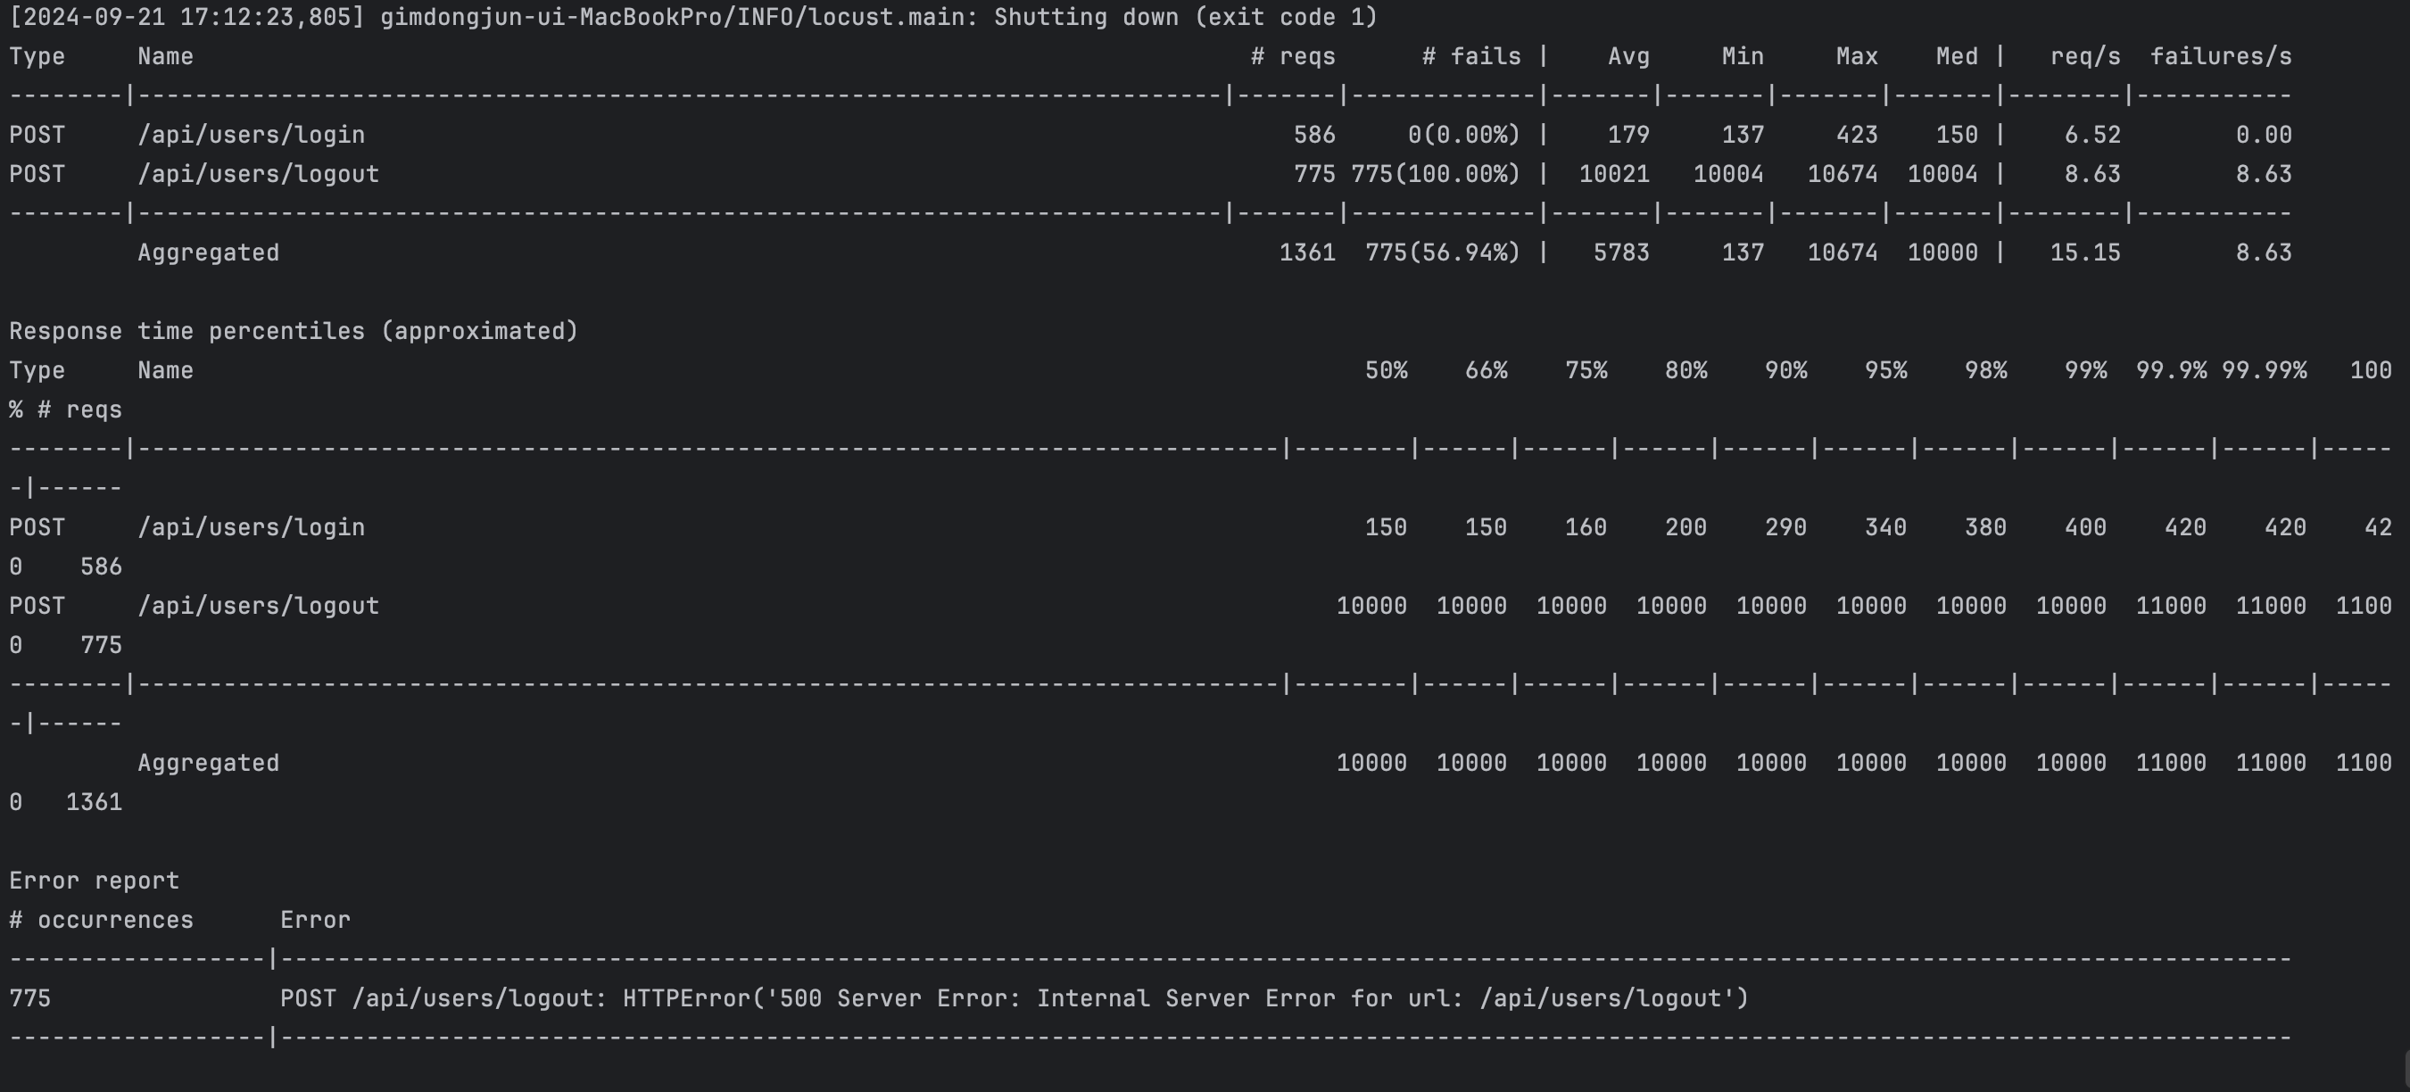Click the 775(56.94%) aggregated fails value
This screenshot has width=2410, height=1092.
pos(1442,252)
